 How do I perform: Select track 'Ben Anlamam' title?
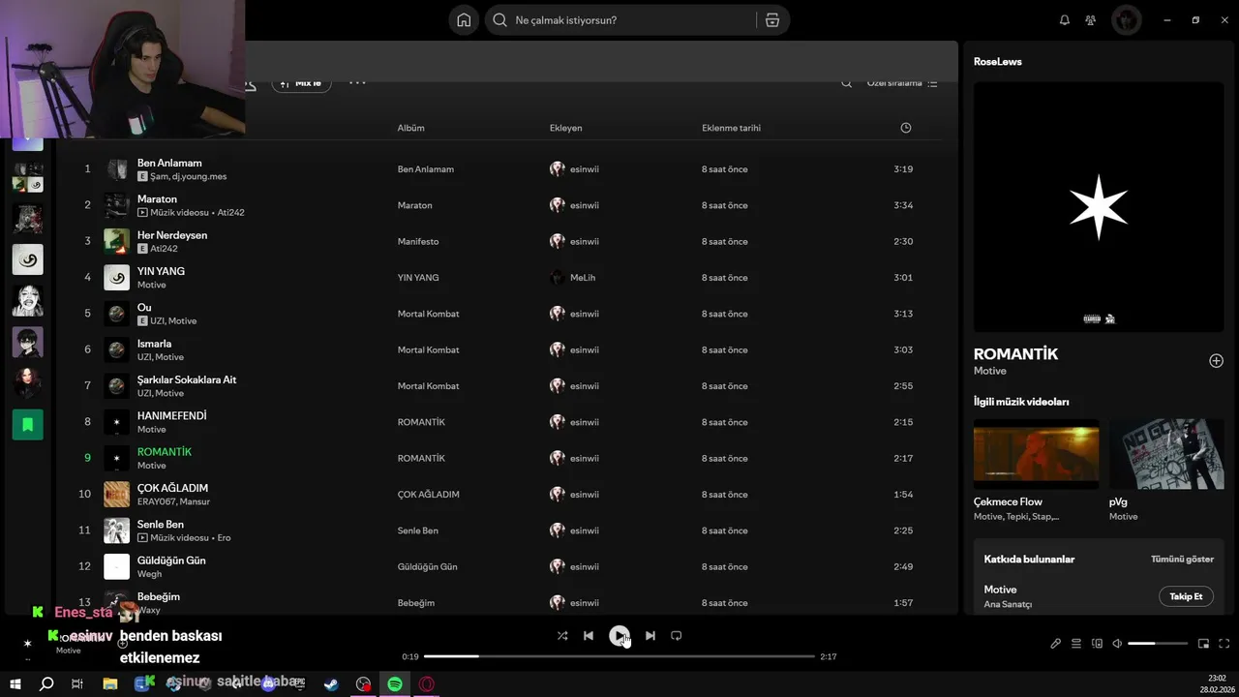point(169,163)
